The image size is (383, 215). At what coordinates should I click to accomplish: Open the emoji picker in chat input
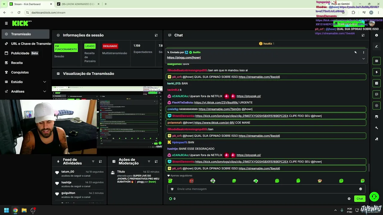[361, 189]
